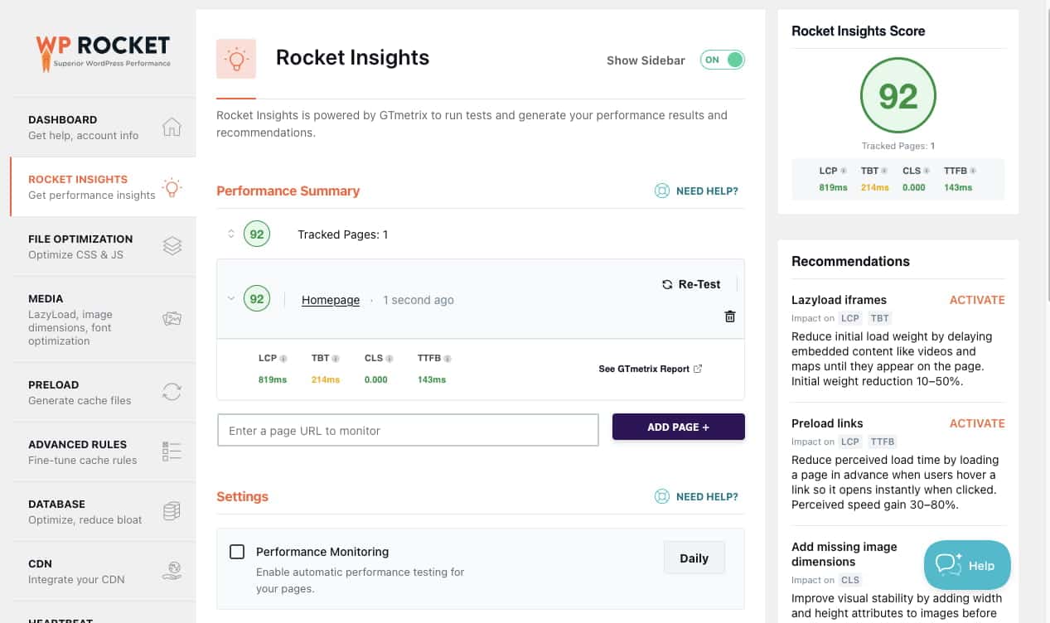Viewport: 1050px width, 623px height.
Task: Go to the Media menu section
Action: (x=104, y=319)
